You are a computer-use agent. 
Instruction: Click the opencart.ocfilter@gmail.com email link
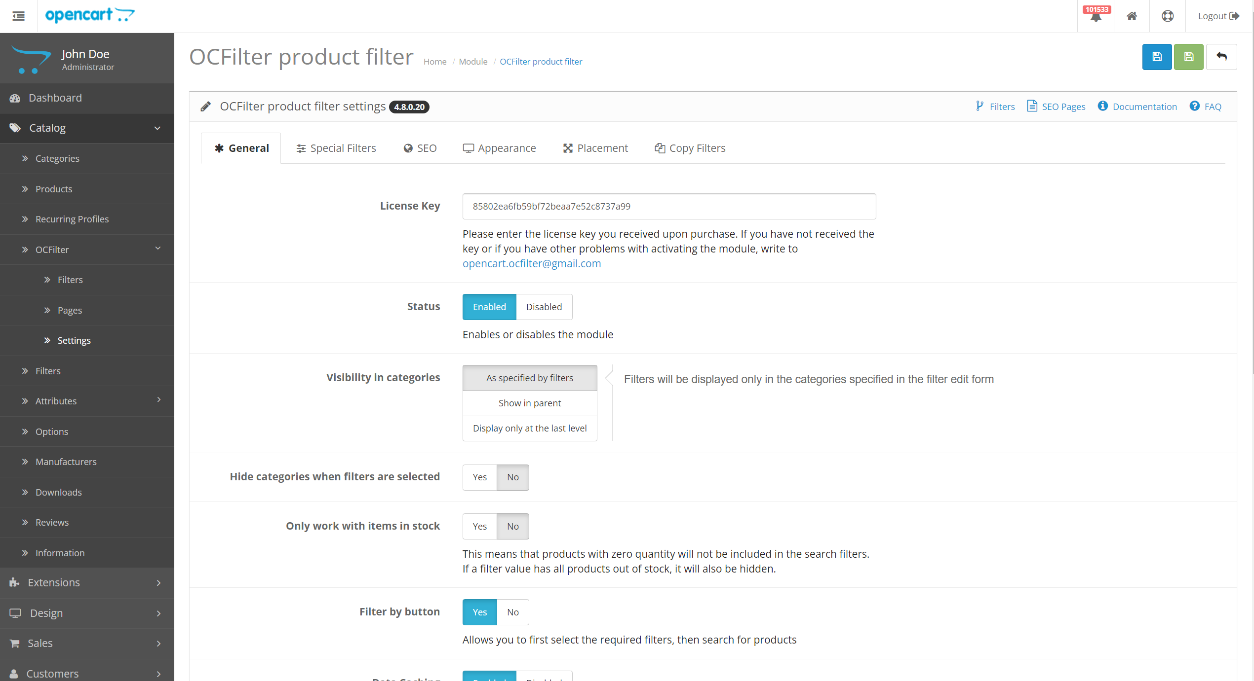531,263
